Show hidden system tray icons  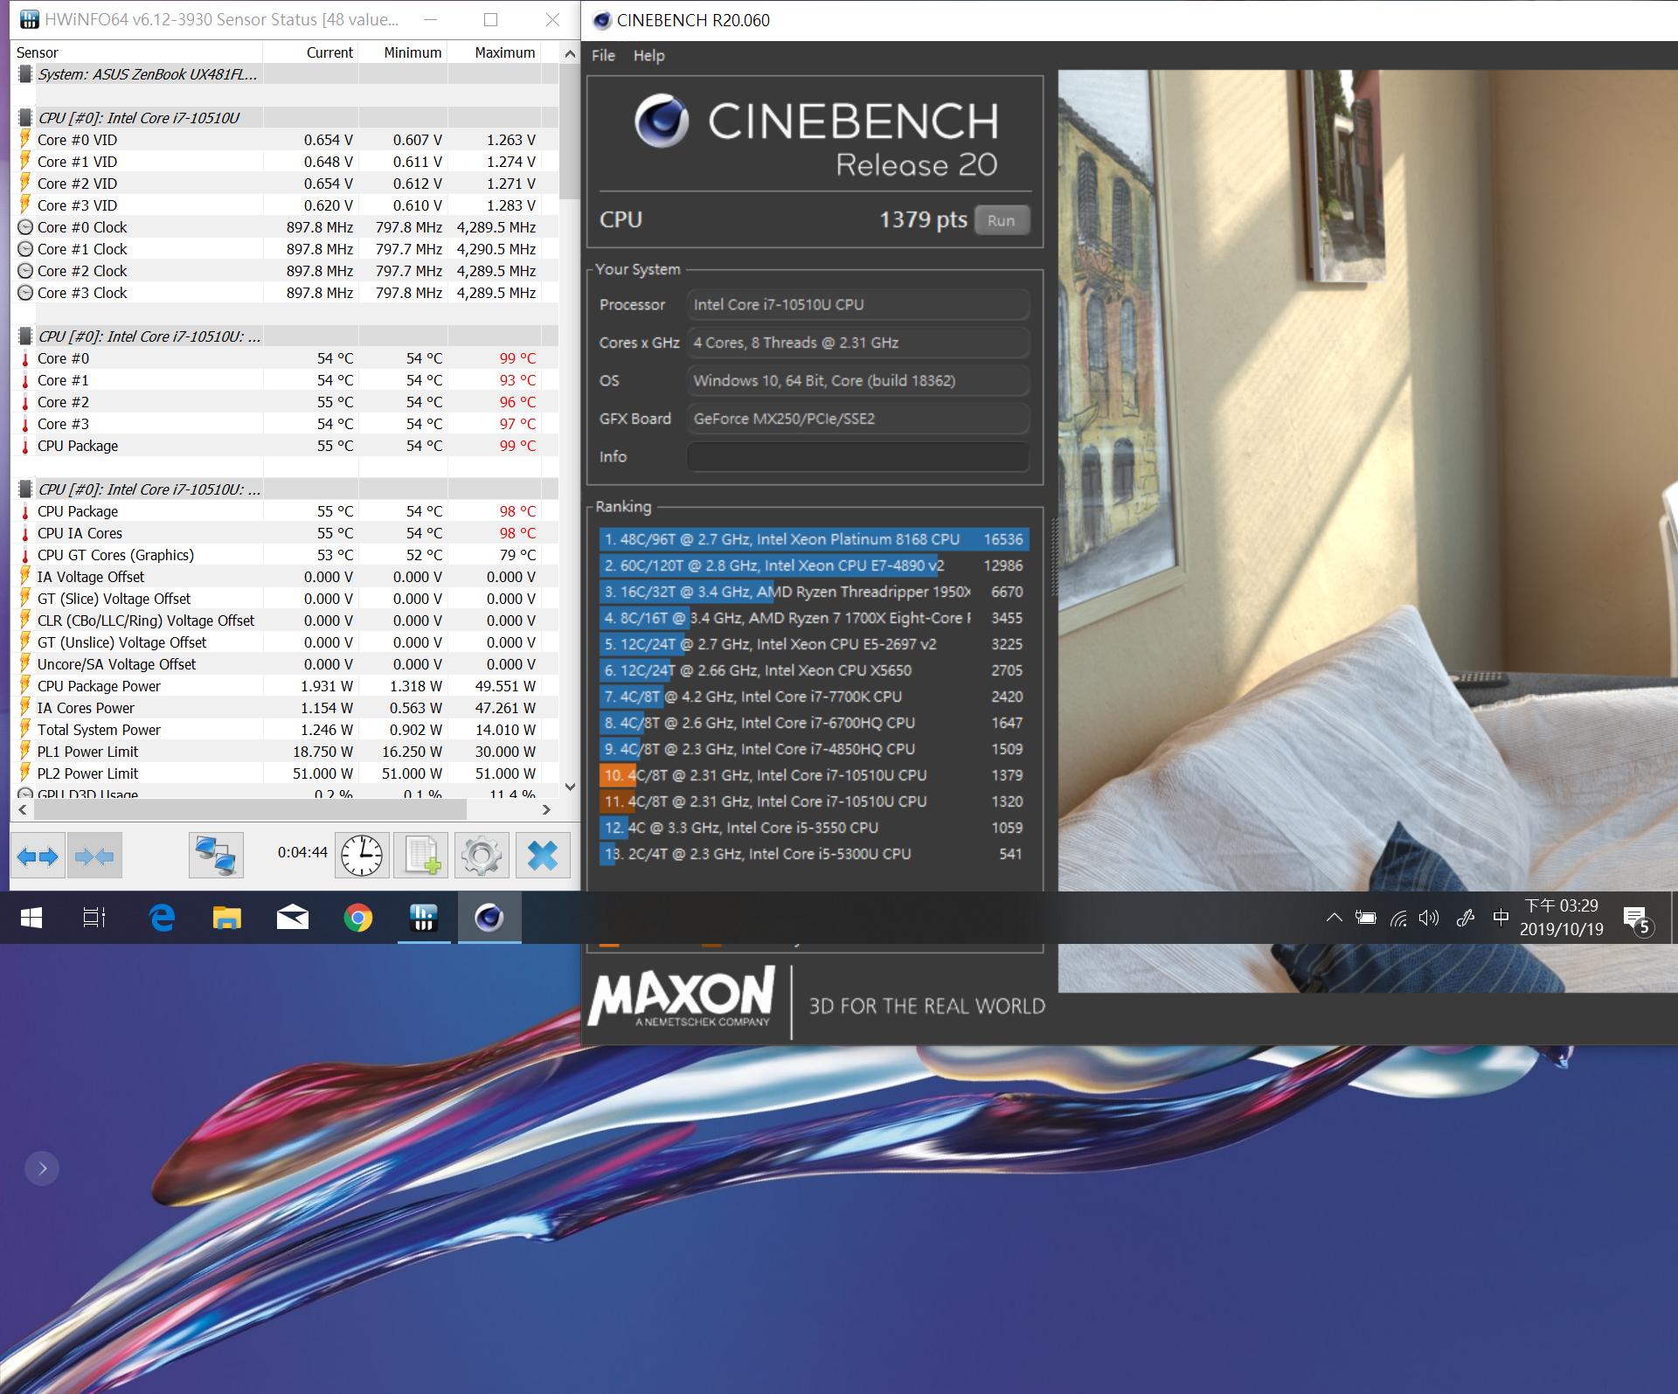(1334, 918)
